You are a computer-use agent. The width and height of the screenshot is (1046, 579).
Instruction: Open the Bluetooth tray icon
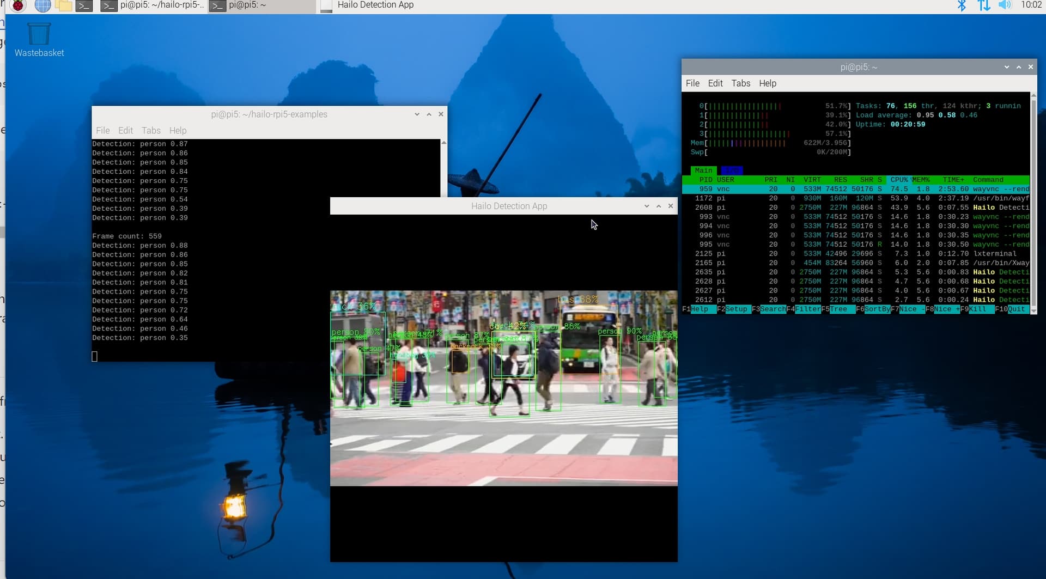(x=962, y=5)
